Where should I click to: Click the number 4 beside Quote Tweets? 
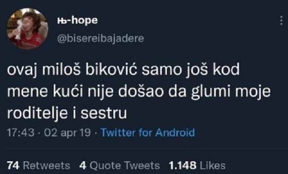[x=83, y=166]
